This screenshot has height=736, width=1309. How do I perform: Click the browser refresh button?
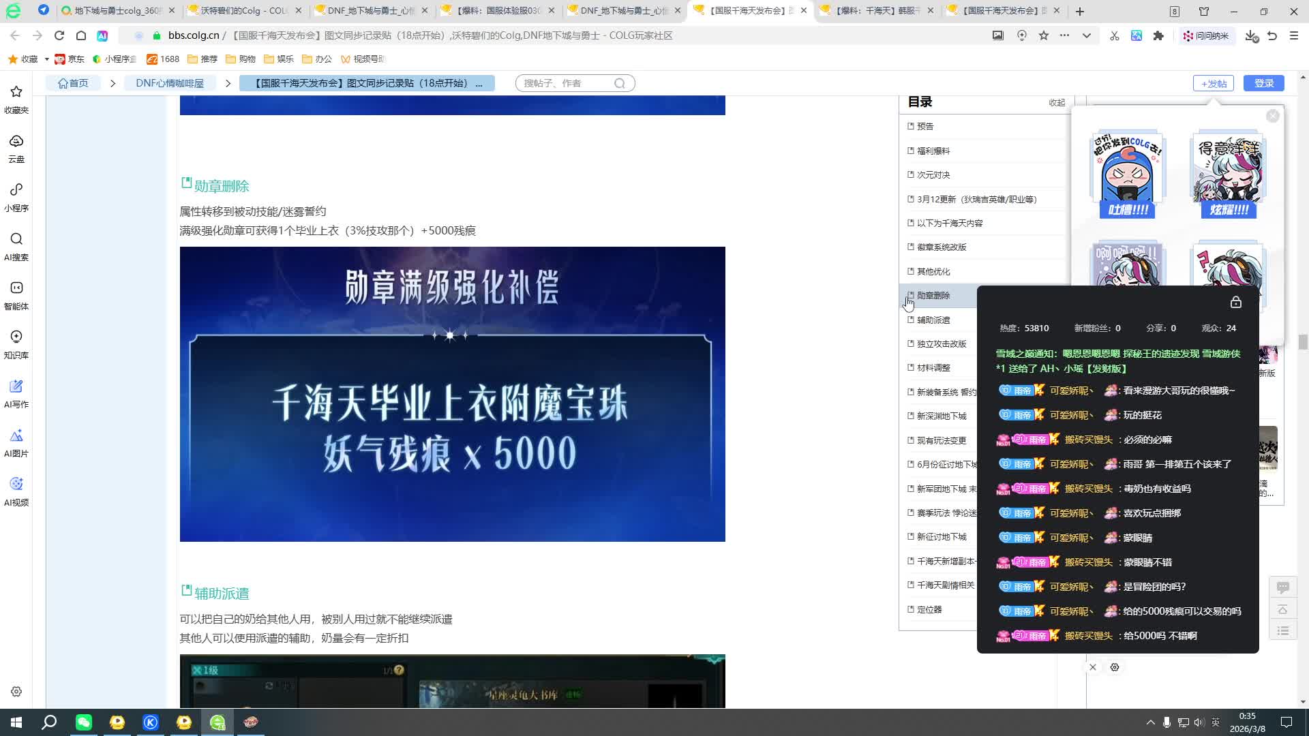[59, 35]
